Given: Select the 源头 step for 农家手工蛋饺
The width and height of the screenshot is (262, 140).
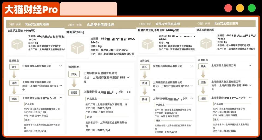Looking at the screenshot, I should click(14, 67).
